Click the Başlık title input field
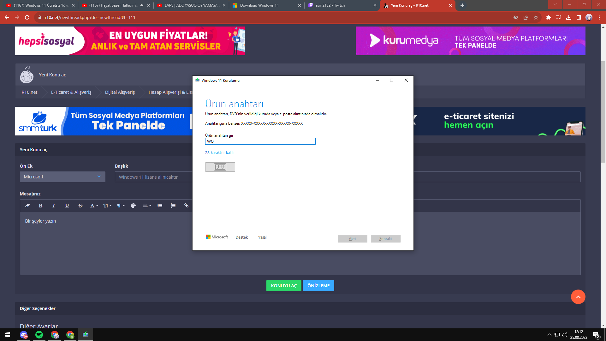Screen dimensions: 606x341 (x=348, y=177)
